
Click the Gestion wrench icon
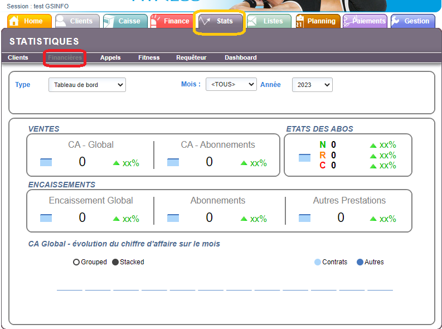[395, 21]
